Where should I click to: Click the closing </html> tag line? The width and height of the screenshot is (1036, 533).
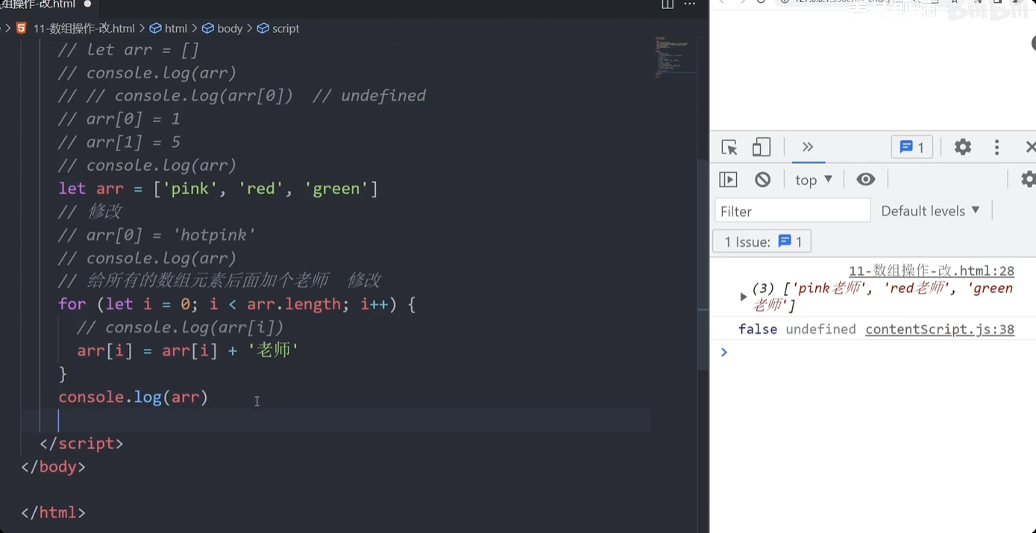point(54,513)
